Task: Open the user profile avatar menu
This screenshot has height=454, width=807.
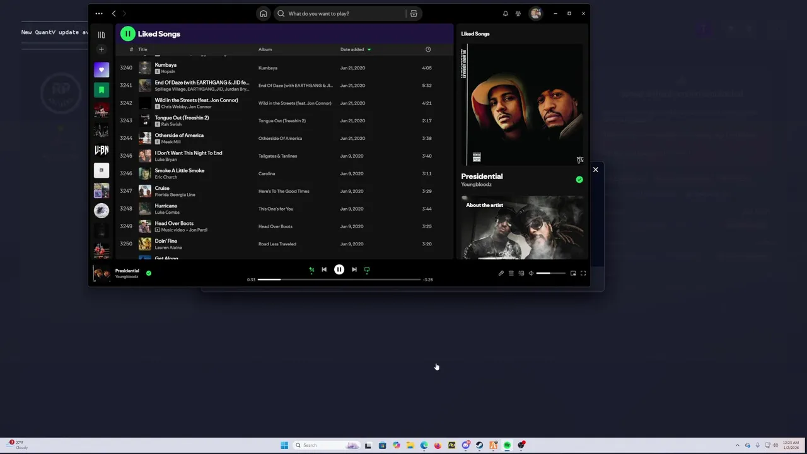Action: 535,13
